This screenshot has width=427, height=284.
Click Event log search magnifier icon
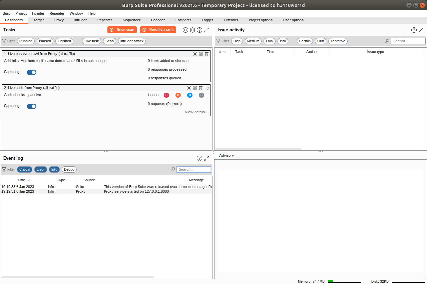click(172, 169)
